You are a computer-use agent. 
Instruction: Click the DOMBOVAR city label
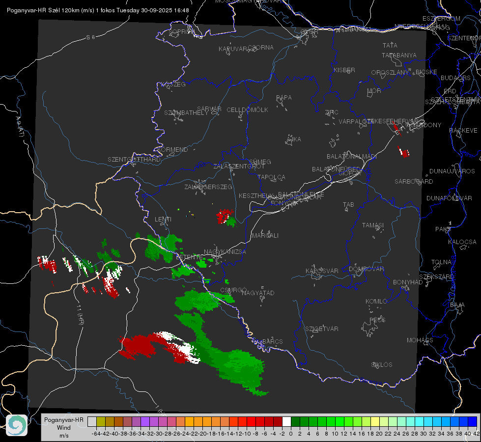point(366,269)
